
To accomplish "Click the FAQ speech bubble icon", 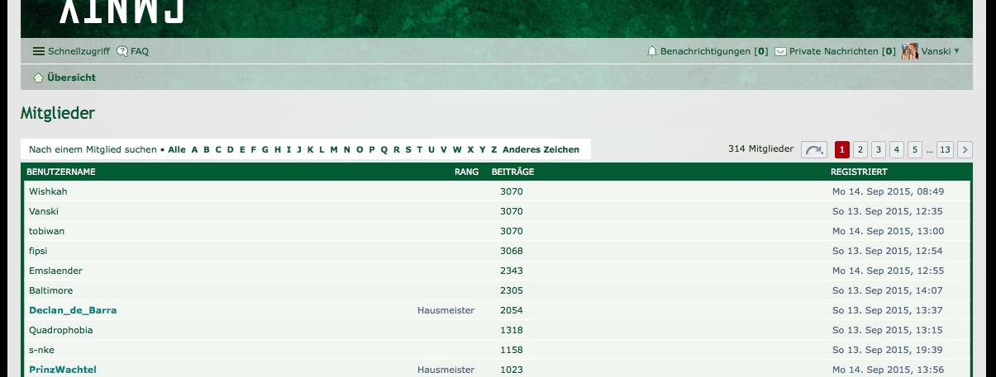I will pyautogui.click(x=122, y=51).
